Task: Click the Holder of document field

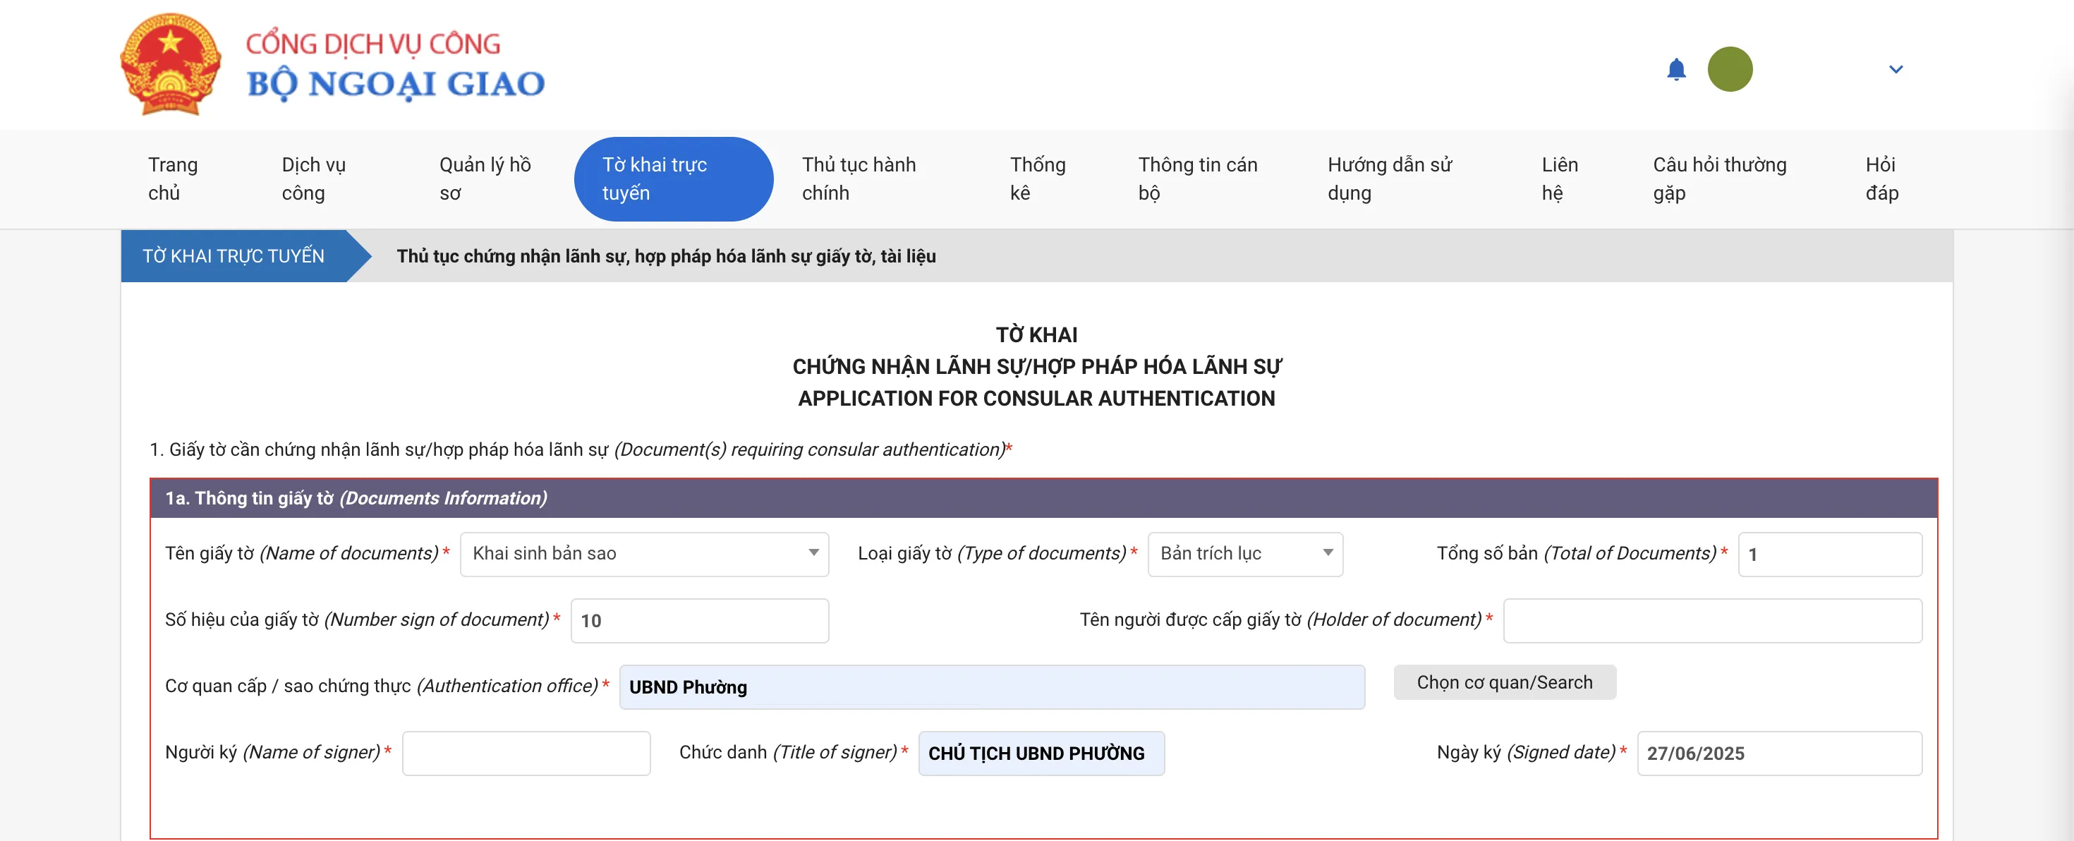Action: 1711,620
